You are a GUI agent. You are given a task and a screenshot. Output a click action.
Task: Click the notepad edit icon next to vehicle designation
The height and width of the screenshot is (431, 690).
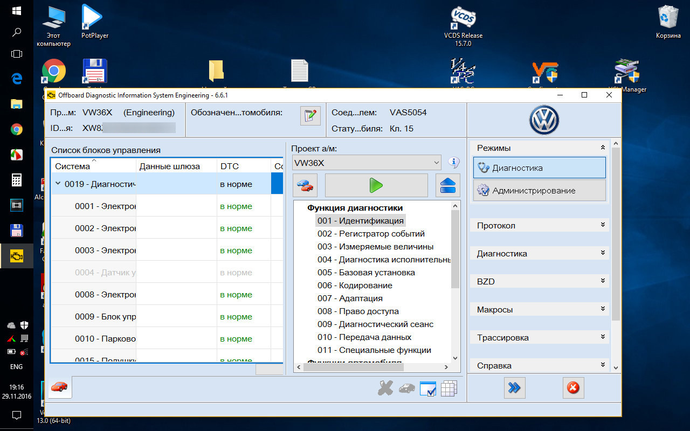[x=310, y=116]
